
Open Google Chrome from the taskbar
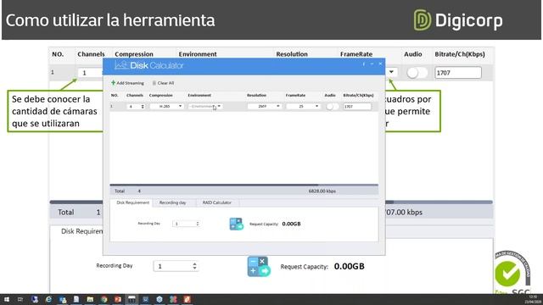pos(104,299)
